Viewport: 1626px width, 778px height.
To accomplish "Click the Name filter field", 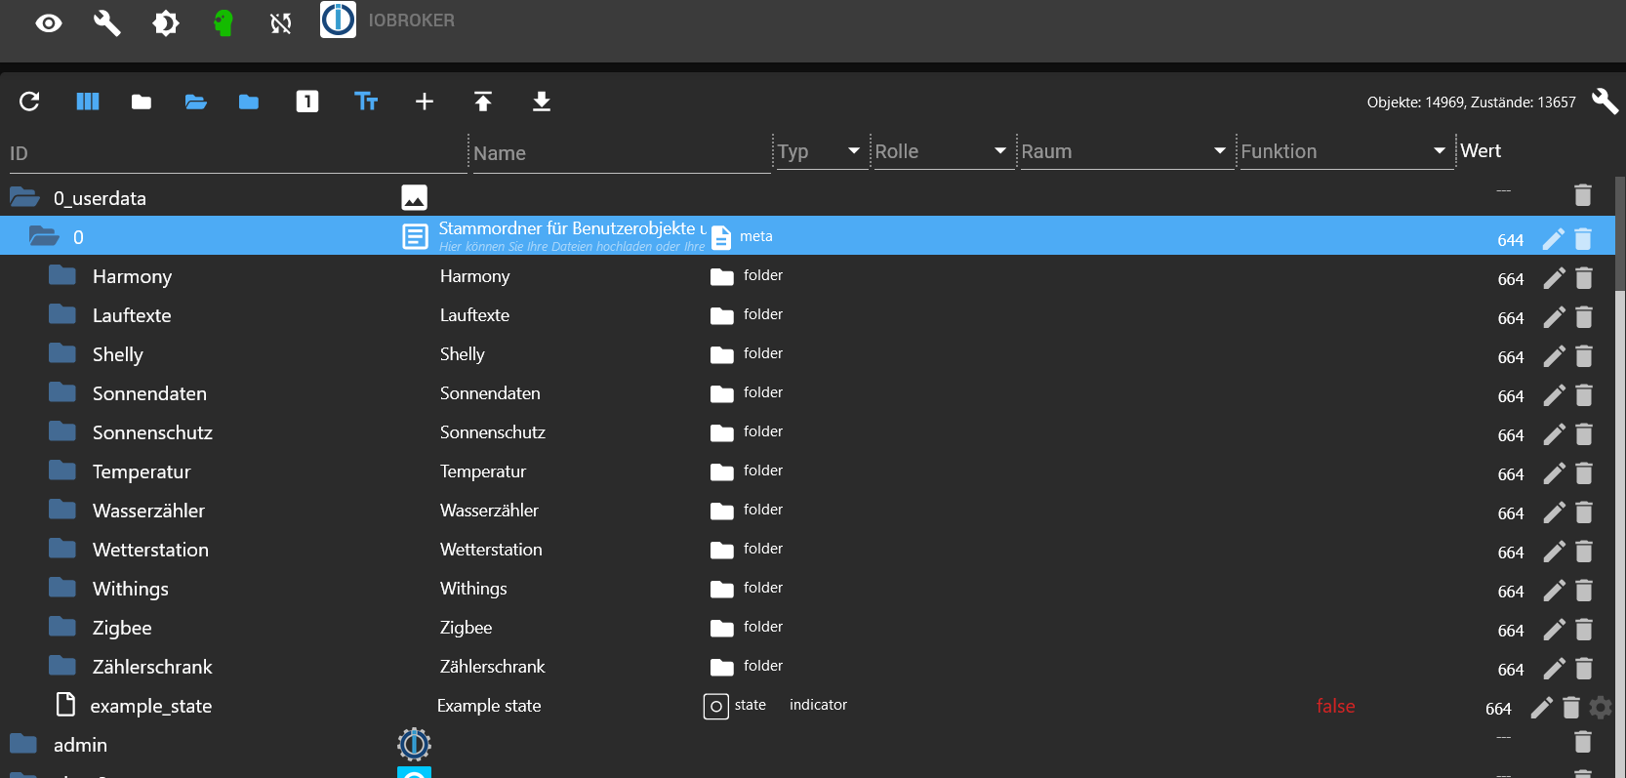I will click(x=621, y=153).
